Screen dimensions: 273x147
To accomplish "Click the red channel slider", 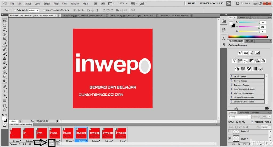I will [x=248, y=23].
